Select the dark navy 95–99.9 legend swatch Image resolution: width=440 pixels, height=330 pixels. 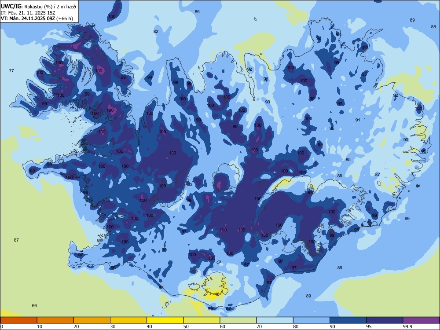pyautogui.click(x=385, y=320)
